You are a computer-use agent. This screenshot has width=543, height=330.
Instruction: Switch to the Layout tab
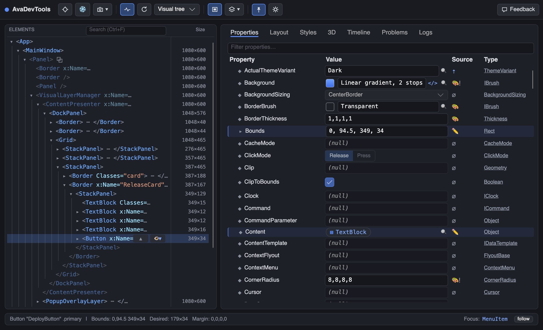click(x=279, y=32)
